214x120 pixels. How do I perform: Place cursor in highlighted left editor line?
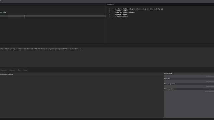(x=53, y=16)
